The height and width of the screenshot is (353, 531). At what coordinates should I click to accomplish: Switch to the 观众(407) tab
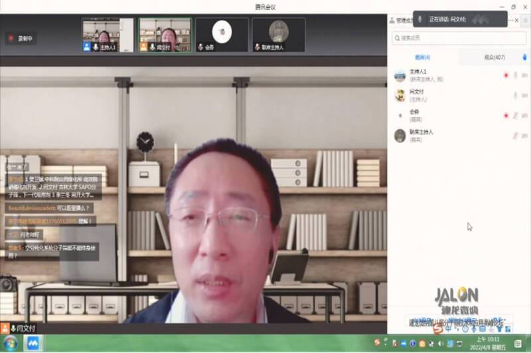pyautogui.click(x=494, y=58)
